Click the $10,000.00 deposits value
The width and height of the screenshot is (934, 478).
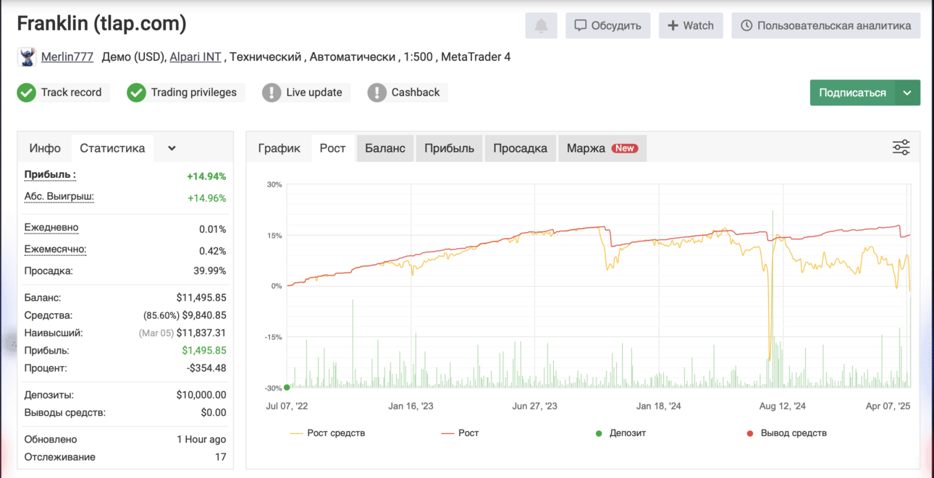[x=201, y=395]
